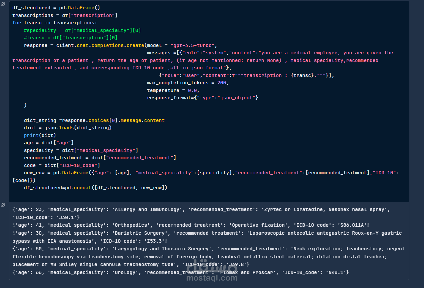Click the commented #speciality line
424x288 pixels.
coord(82,30)
